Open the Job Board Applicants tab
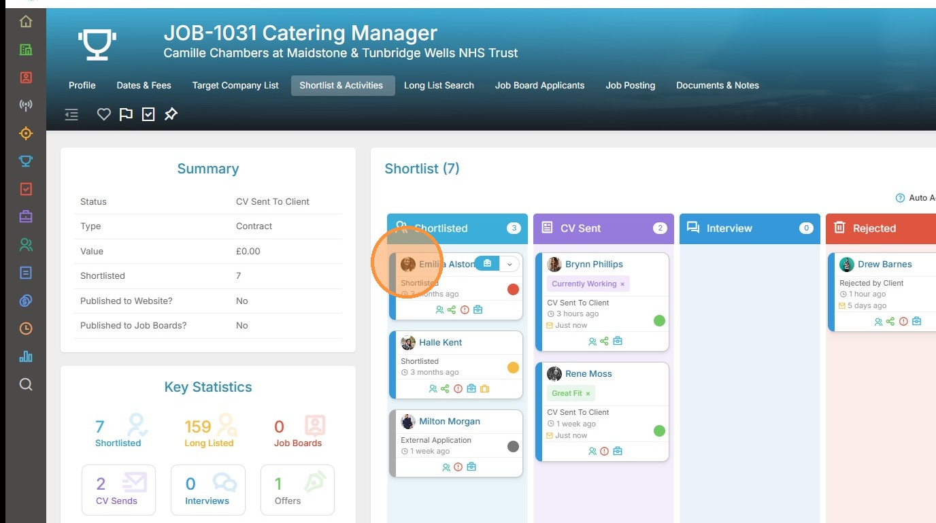The width and height of the screenshot is (936, 523). tap(540, 86)
